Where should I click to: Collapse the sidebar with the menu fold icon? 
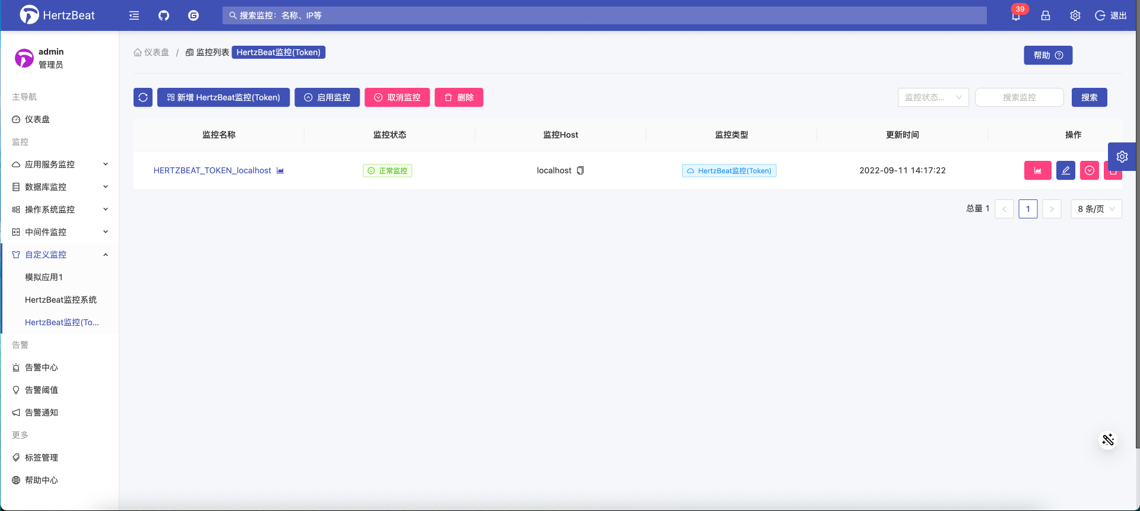[x=134, y=15]
